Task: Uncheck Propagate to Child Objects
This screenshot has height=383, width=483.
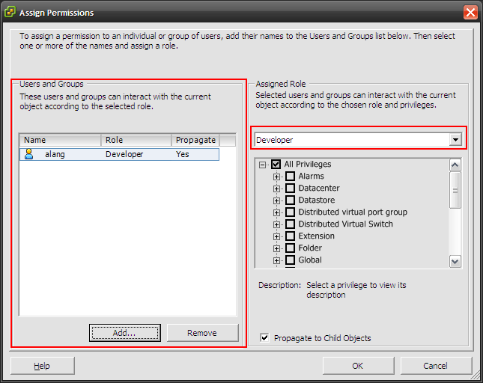Action: click(264, 338)
